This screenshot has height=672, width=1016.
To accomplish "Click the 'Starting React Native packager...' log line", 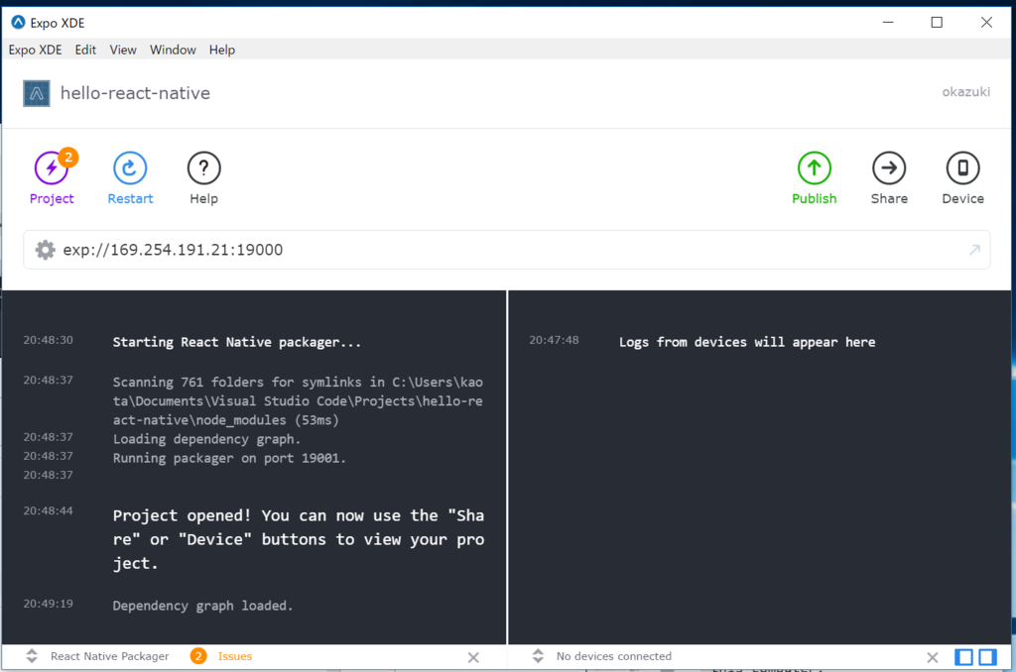I will pyautogui.click(x=236, y=342).
